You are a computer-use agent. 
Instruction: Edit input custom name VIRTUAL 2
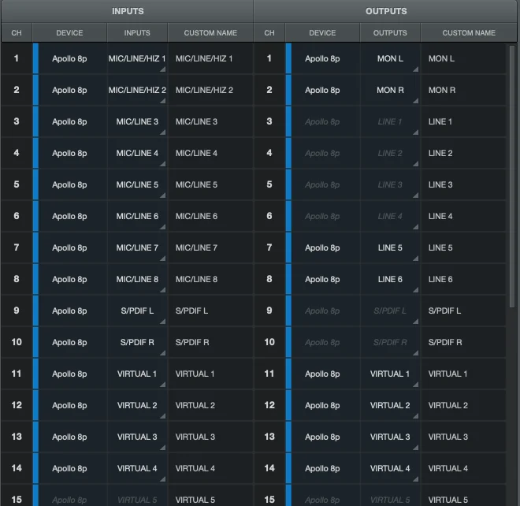(x=210, y=405)
